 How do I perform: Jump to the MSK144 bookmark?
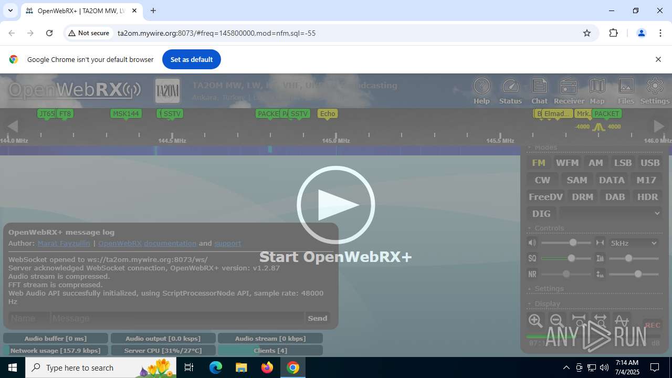click(126, 113)
